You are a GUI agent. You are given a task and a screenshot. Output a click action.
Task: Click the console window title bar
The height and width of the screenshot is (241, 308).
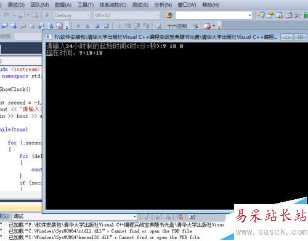click(x=162, y=37)
